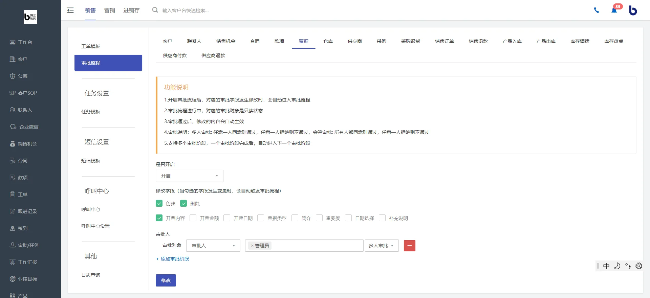Click the 修改 button
The width and height of the screenshot is (650, 298).
(166, 280)
